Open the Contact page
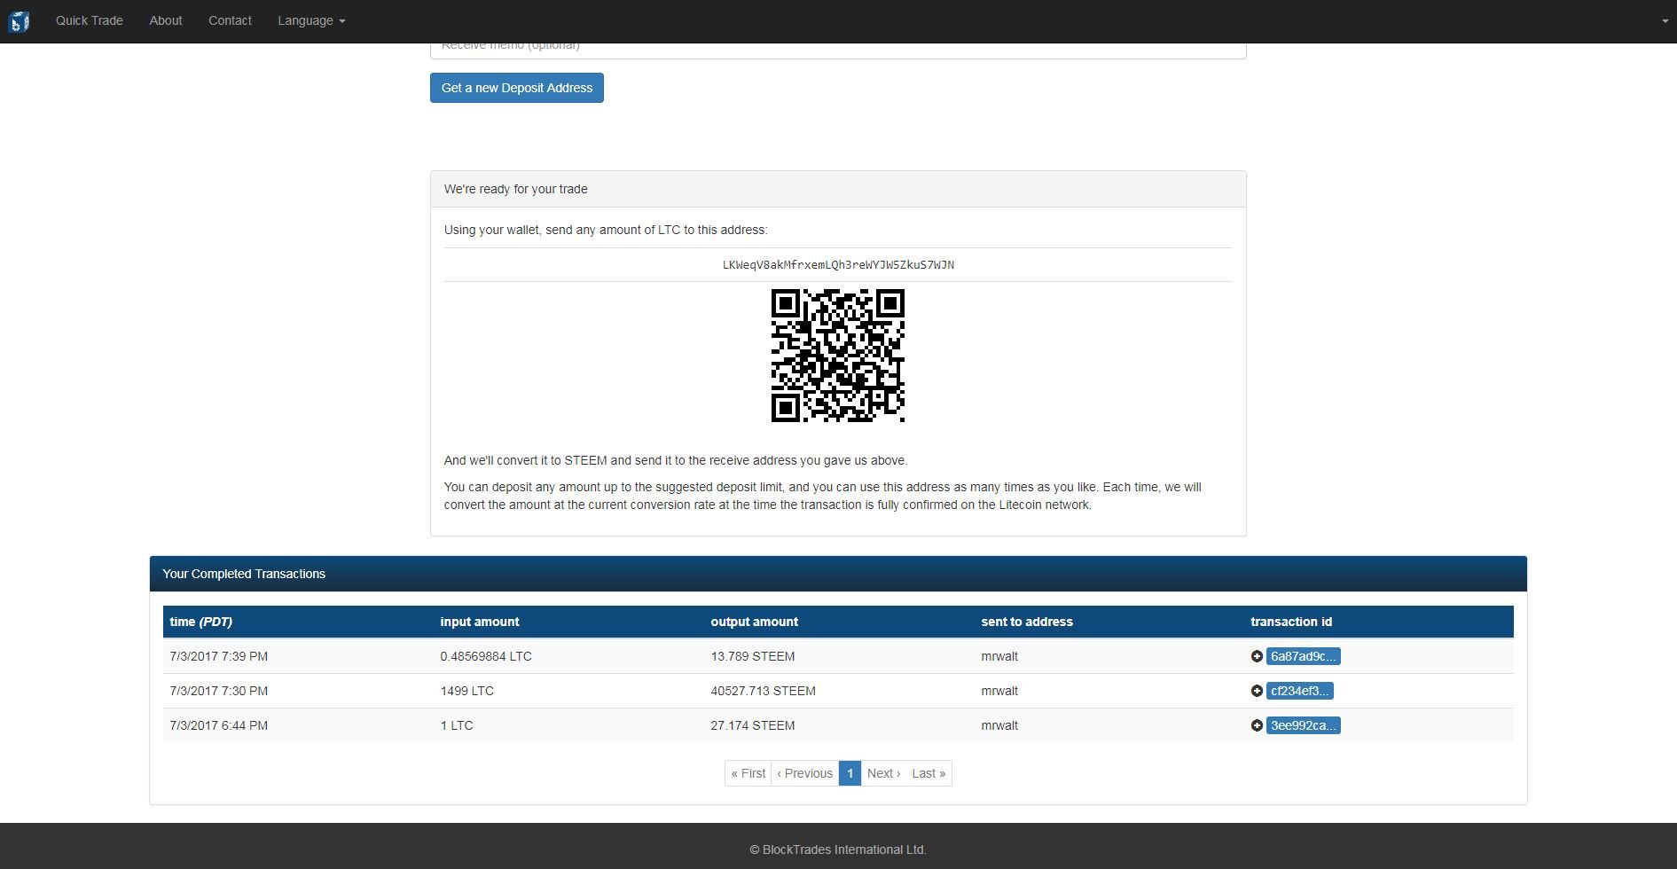 [x=230, y=20]
